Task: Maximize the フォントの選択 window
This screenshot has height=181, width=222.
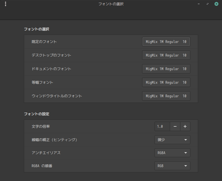Action: click(x=207, y=4)
